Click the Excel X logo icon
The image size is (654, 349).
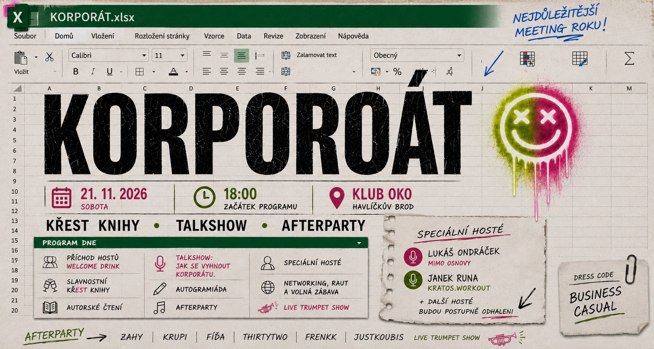pos(18,17)
